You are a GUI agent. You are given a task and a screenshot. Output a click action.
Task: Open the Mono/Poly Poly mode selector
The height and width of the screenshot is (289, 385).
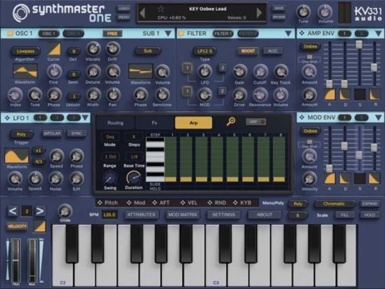click(x=298, y=204)
